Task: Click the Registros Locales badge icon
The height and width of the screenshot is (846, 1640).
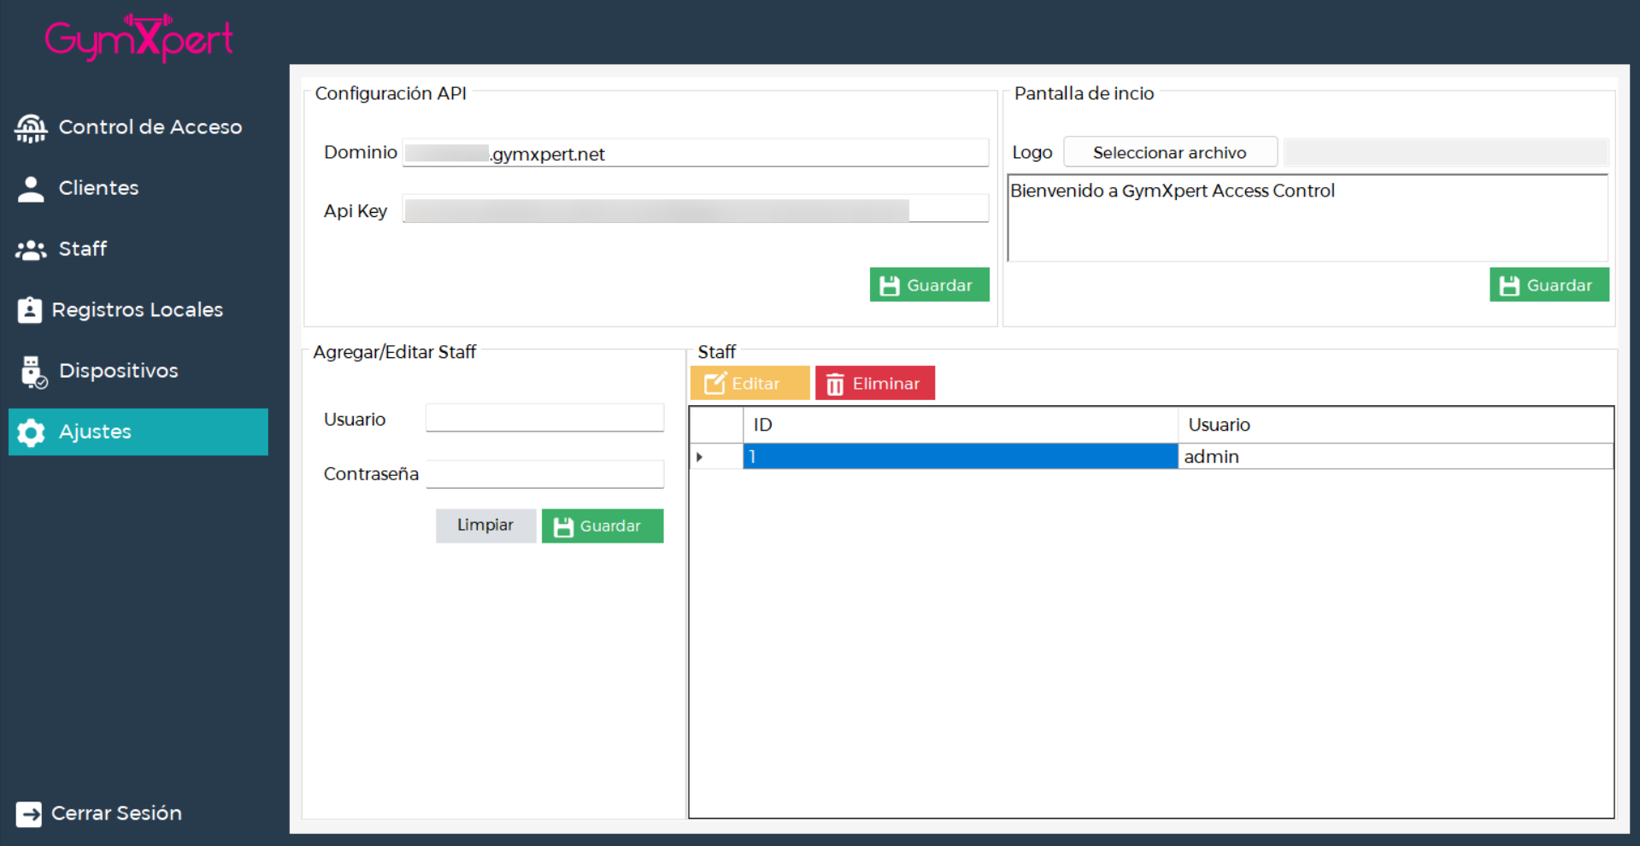Action: click(x=29, y=310)
